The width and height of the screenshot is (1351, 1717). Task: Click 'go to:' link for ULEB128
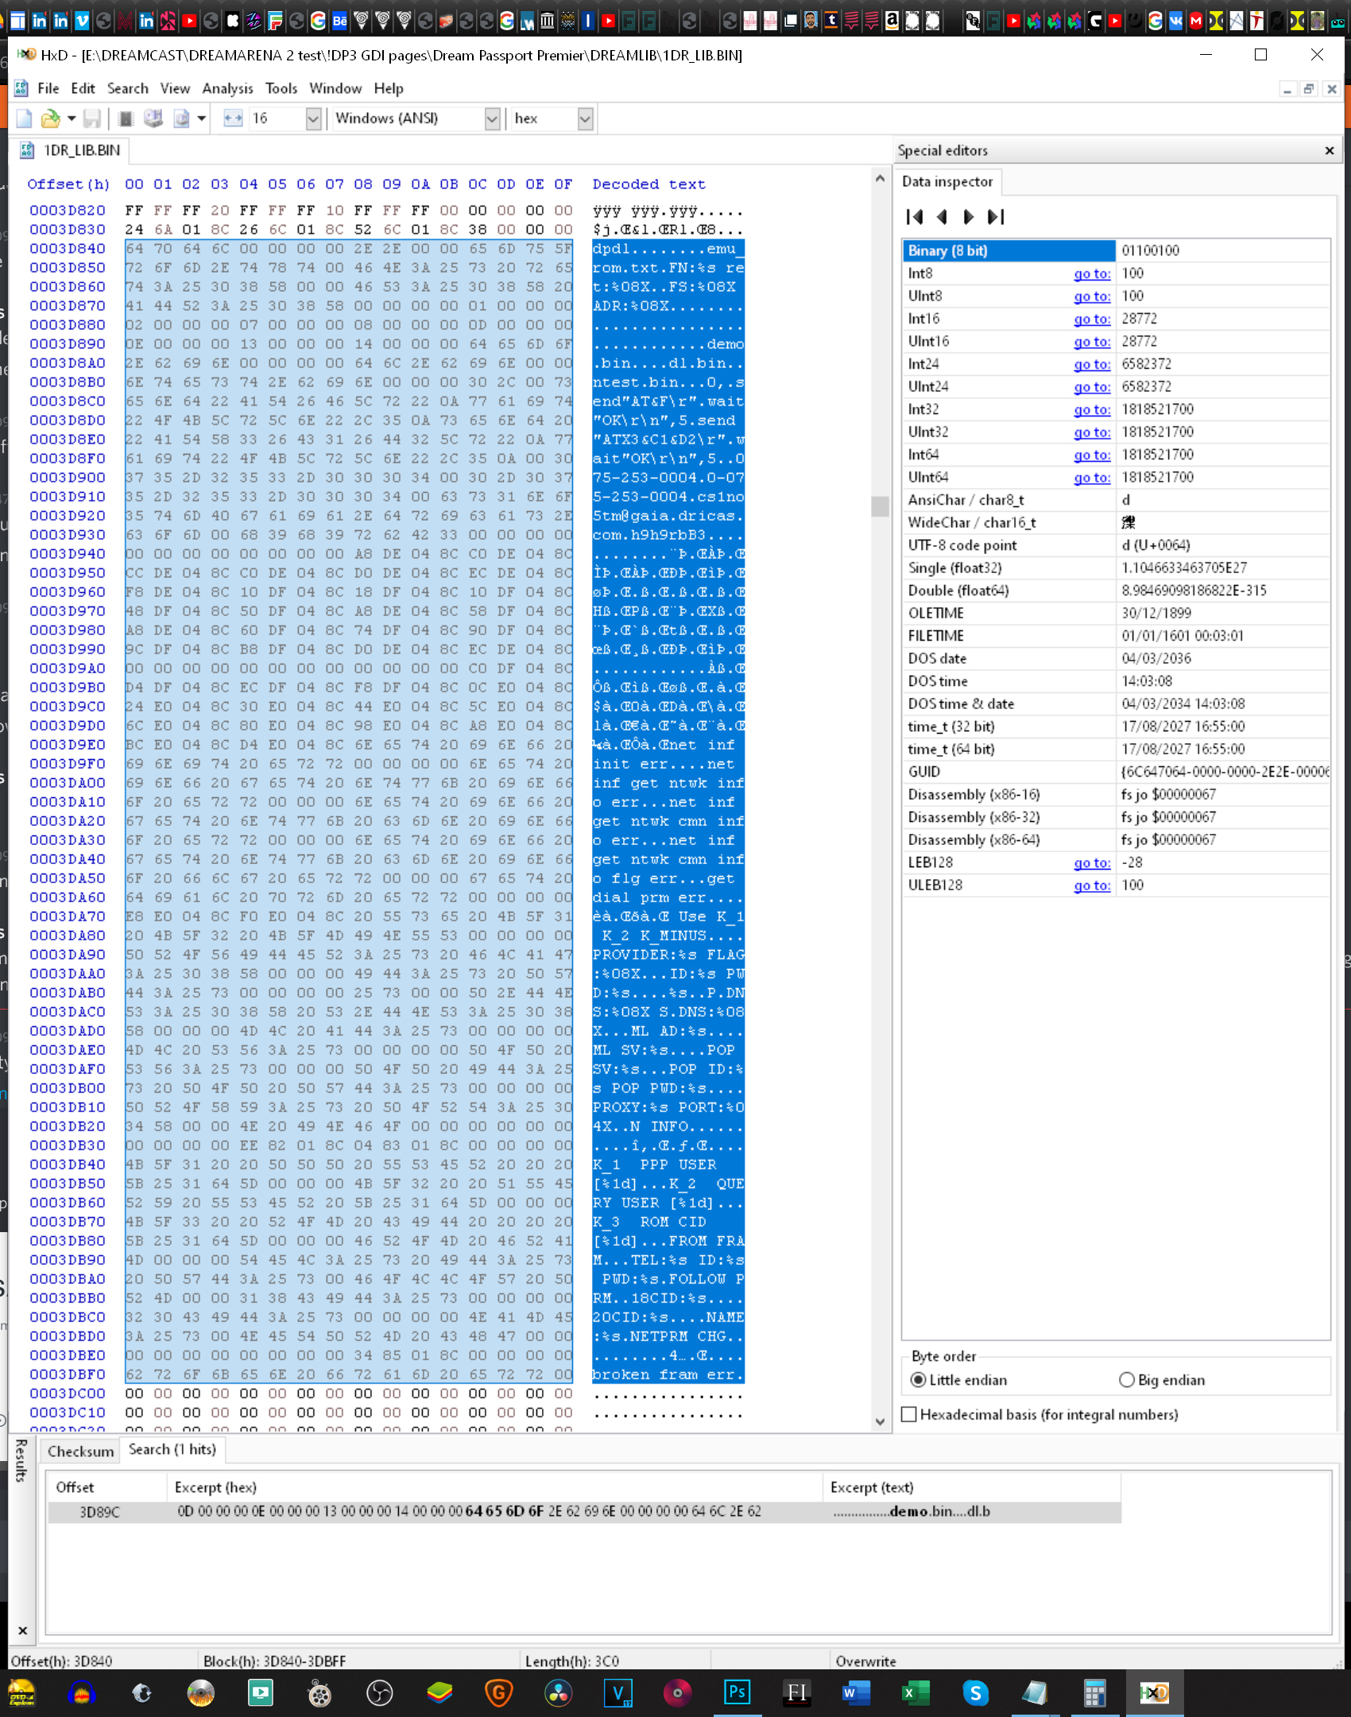1092,885
